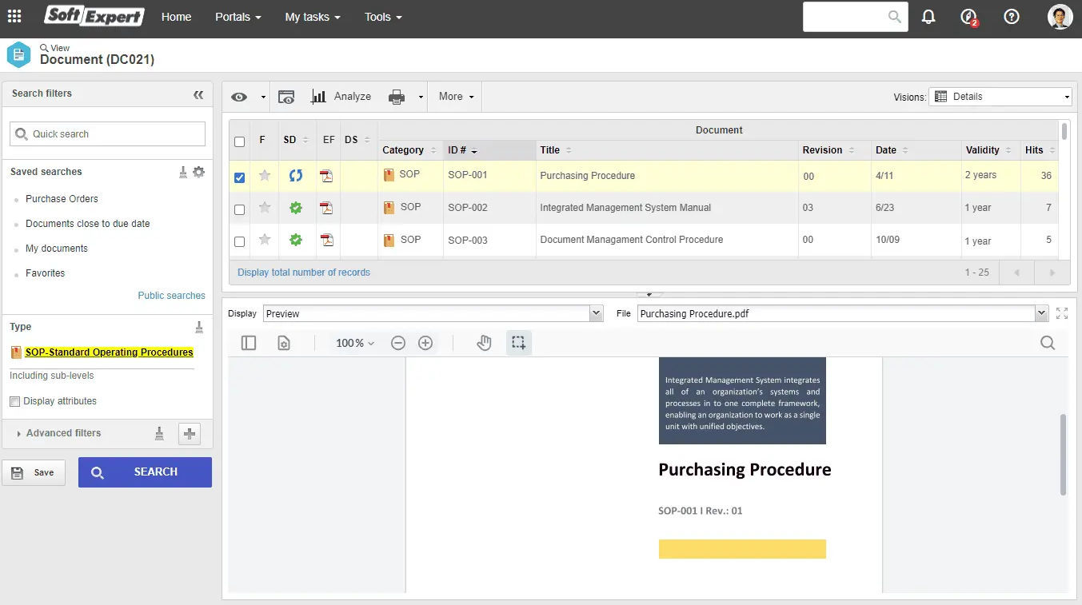Mark SOP-002 as favorite with the star
The height and width of the screenshot is (605, 1082).
click(x=265, y=207)
